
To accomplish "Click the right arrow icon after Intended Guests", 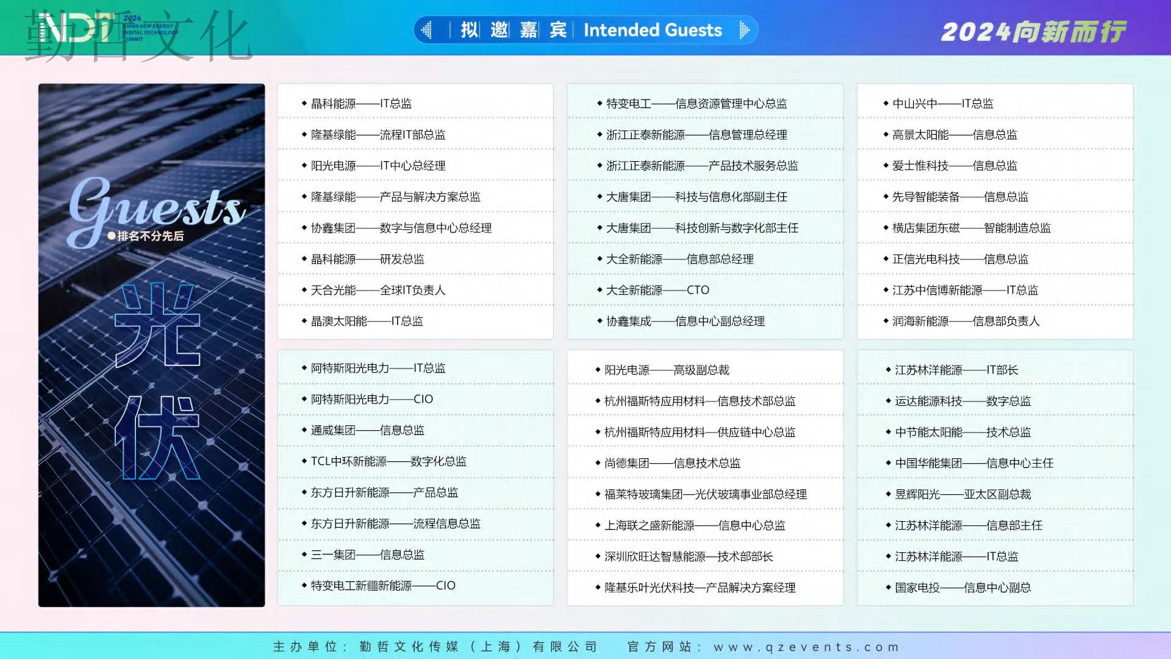I will pyautogui.click(x=744, y=30).
